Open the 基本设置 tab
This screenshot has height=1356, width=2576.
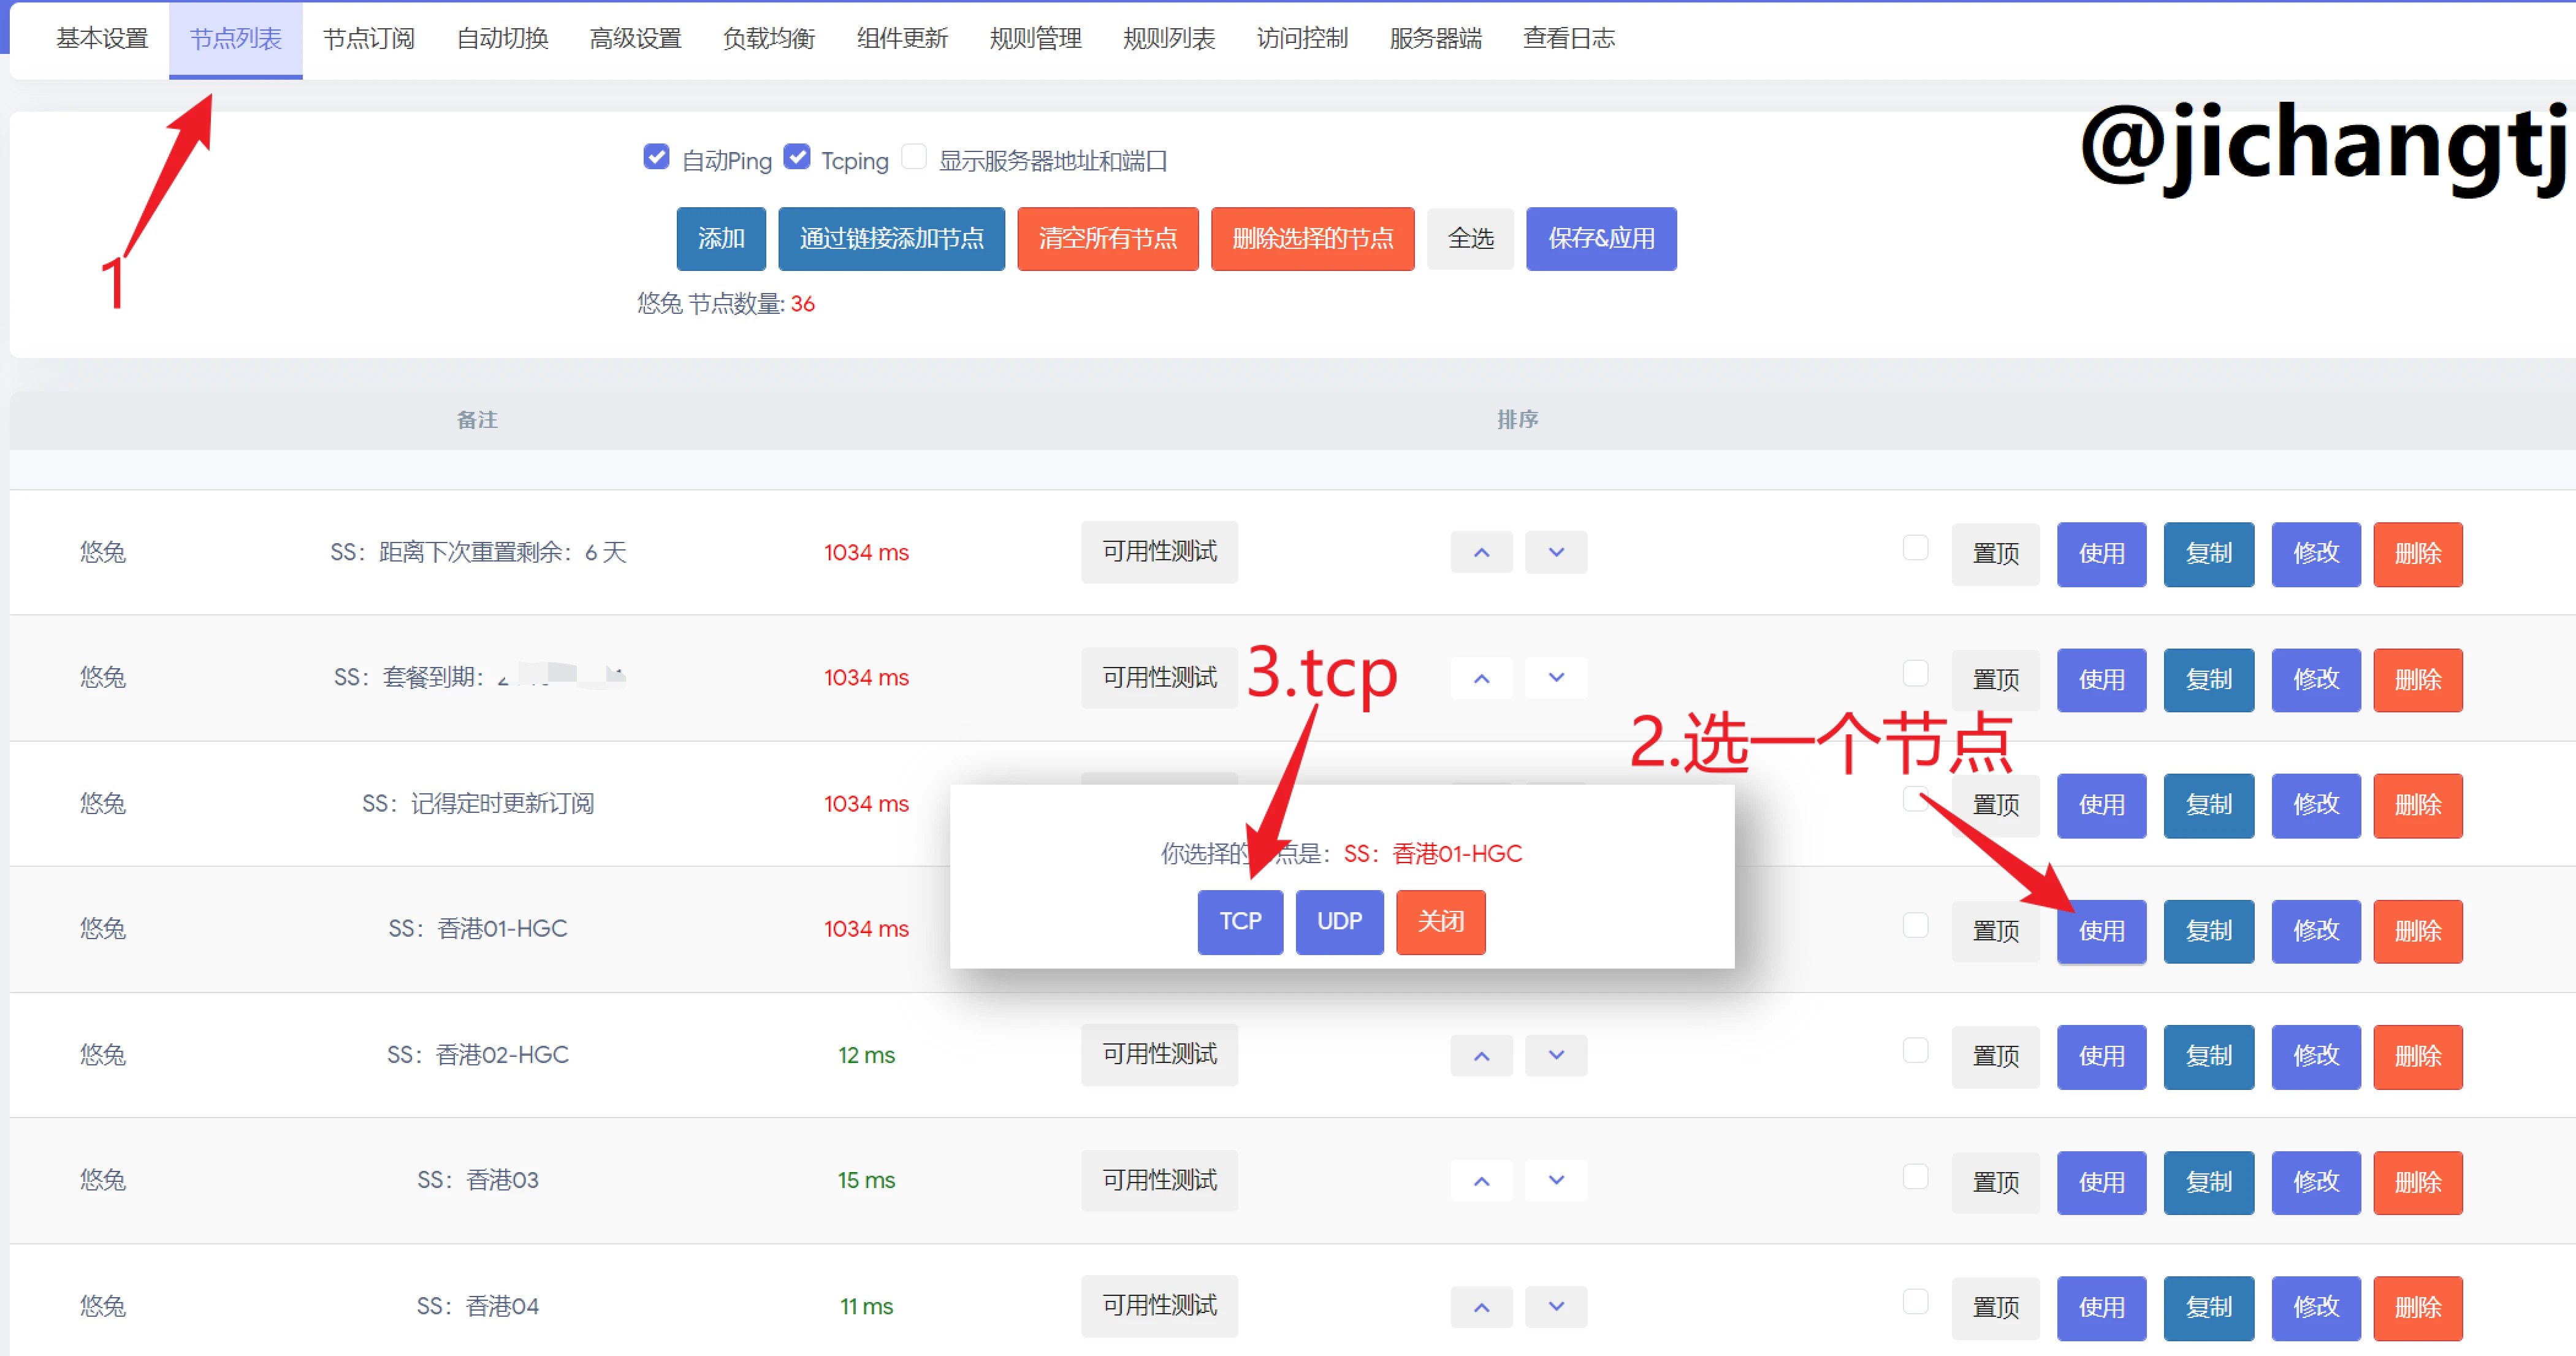tap(102, 39)
